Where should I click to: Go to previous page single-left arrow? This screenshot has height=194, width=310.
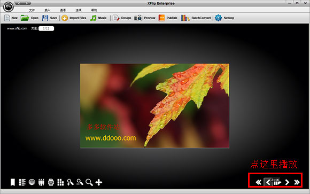point(268,182)
